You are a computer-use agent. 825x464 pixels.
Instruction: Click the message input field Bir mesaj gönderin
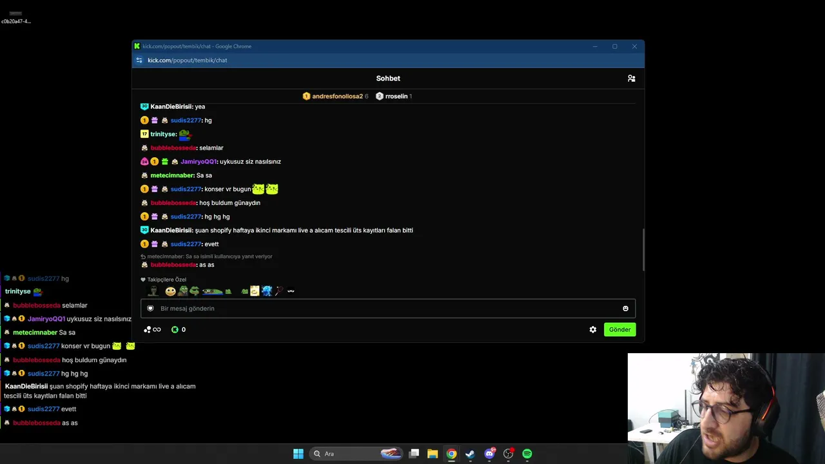(388, 308)
